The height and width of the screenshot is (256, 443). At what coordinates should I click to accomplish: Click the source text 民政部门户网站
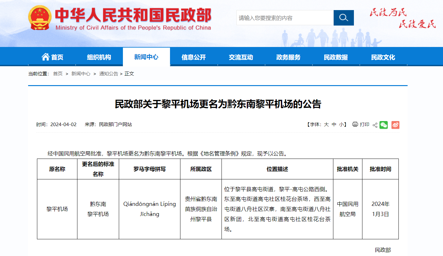(x=115, y=125)
